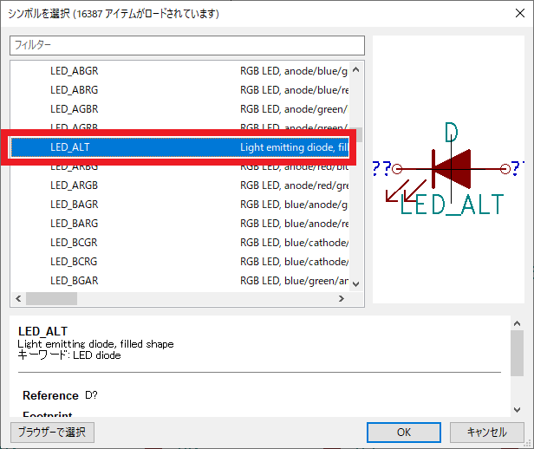Image resolution: width=534 pixels, height=449 pixels.
Task: Click the キャンセル button
Action: 486,432
